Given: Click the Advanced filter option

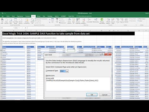Looking at the screenshot, I should (62, 23).
